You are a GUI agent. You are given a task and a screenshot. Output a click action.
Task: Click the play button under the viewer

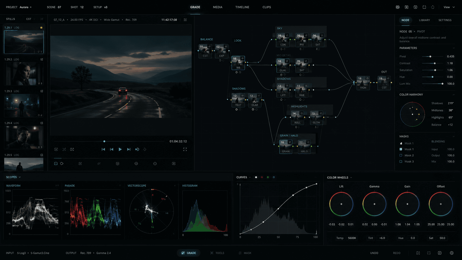tap(120, 149)
